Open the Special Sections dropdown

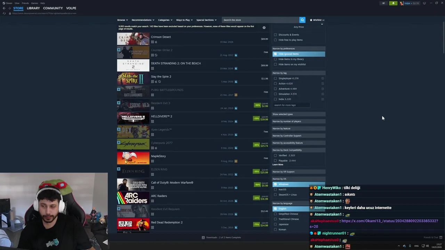click(x=206, y=20)
